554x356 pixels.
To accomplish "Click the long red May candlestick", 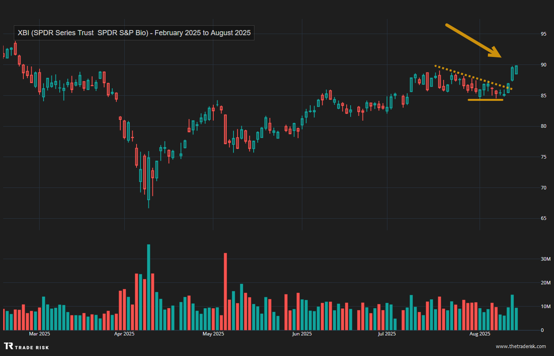I will (226, 129).
